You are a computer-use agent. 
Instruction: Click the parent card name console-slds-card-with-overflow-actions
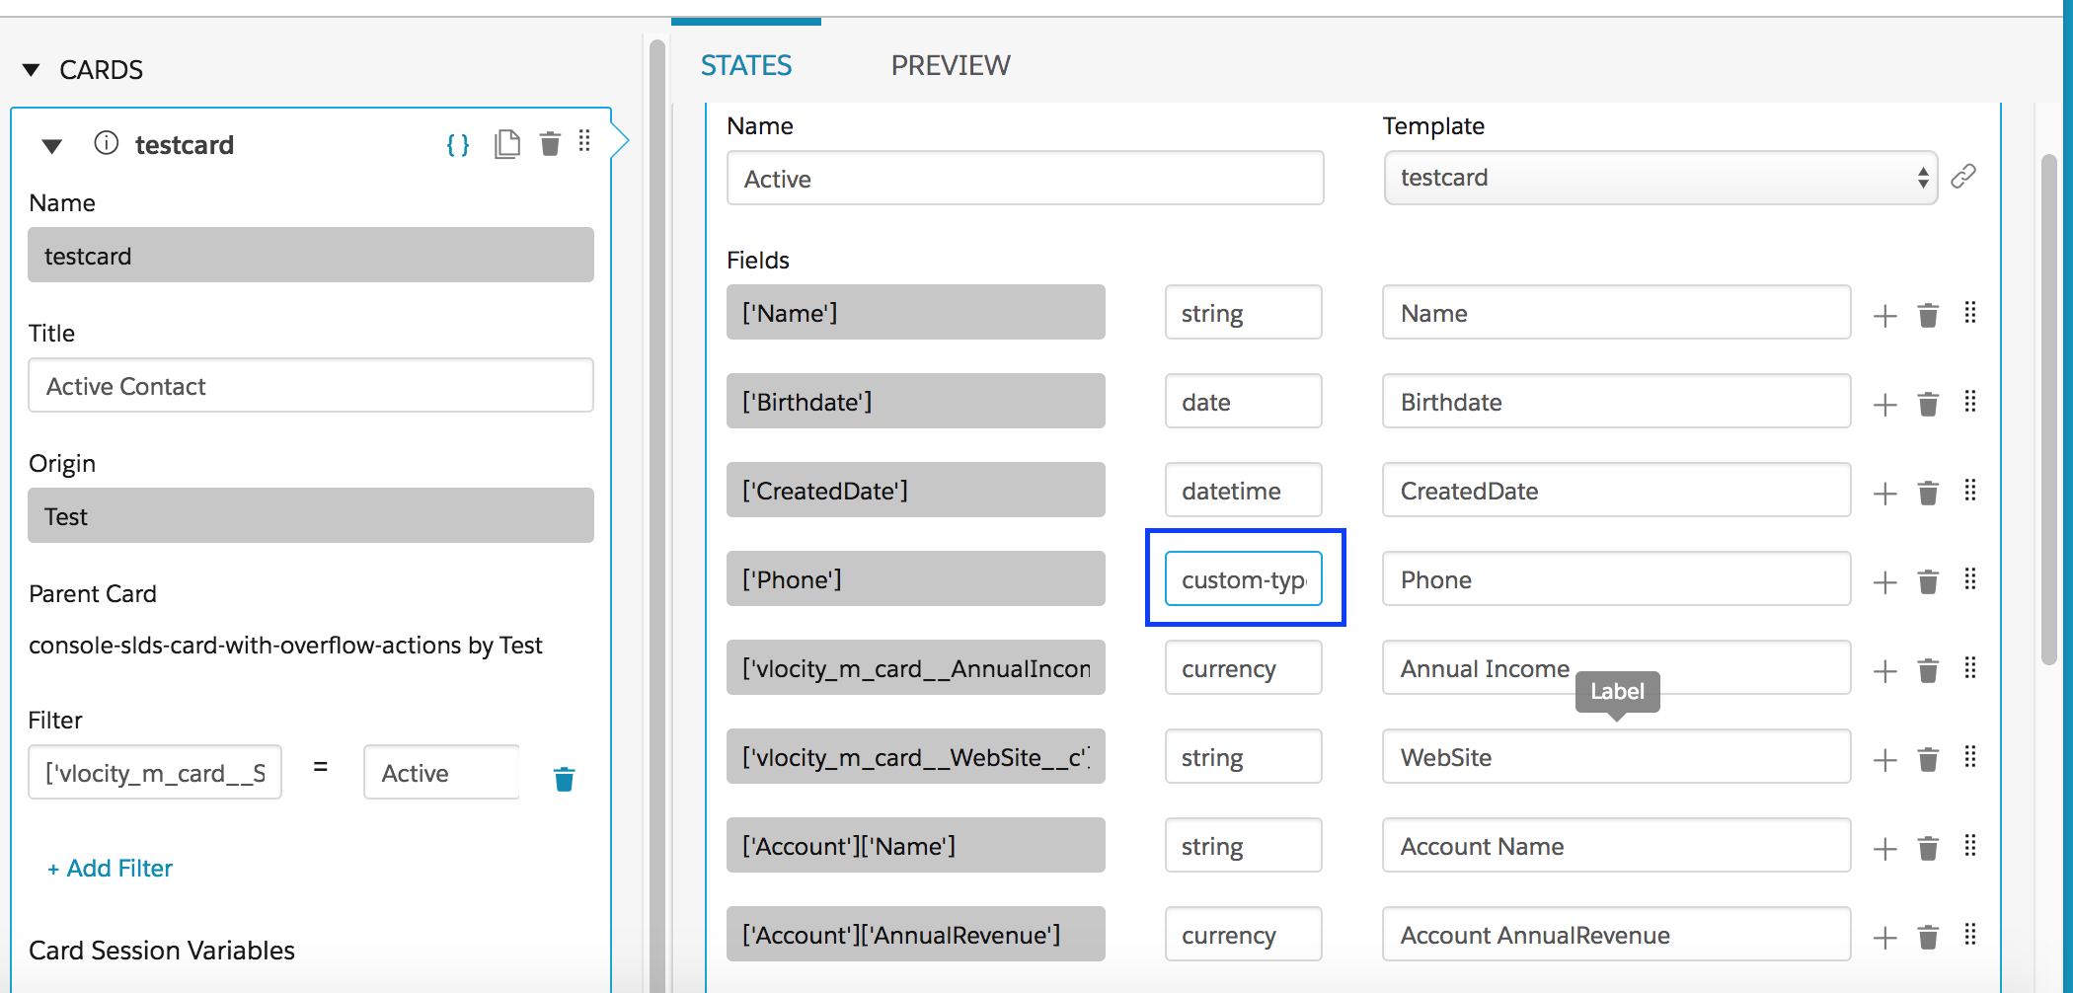point(244,646)
